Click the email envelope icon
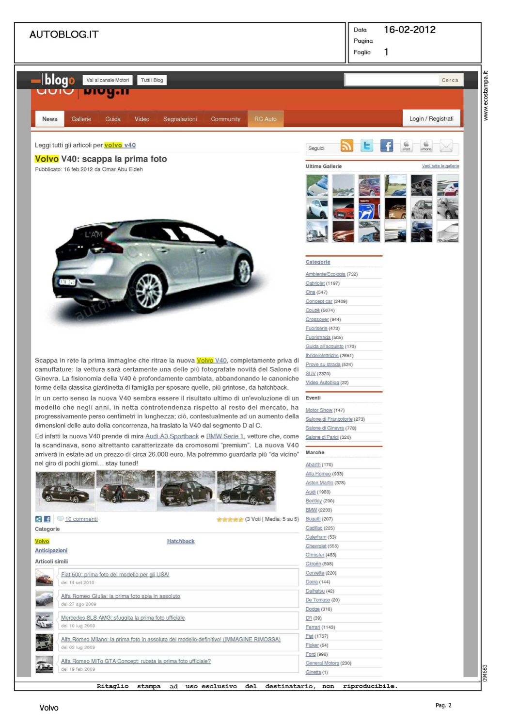 click(x=446, y=146)
